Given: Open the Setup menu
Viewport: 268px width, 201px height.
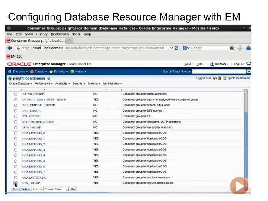Looking at the screenshot, I should pyautogui.click(x=189, y=64).
